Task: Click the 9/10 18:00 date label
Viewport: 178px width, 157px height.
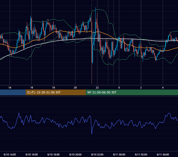Action: pyautogui.click(x=53, y=154)
